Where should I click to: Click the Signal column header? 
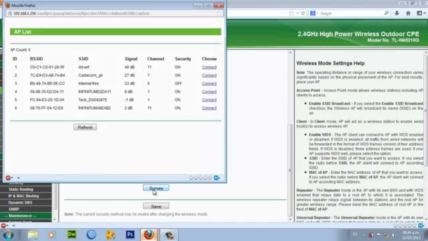pyautogui.click(x=131, y=59)
